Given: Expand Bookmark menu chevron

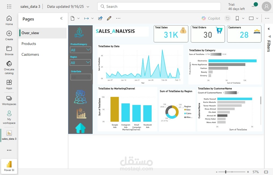Looking at the screenshot, I should [x=243, y=18].
